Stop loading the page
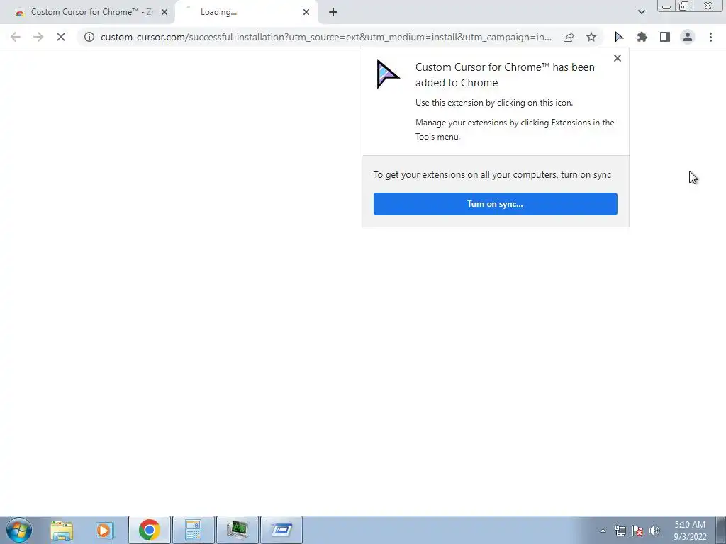The image size is (726, 544). [61, 37]
